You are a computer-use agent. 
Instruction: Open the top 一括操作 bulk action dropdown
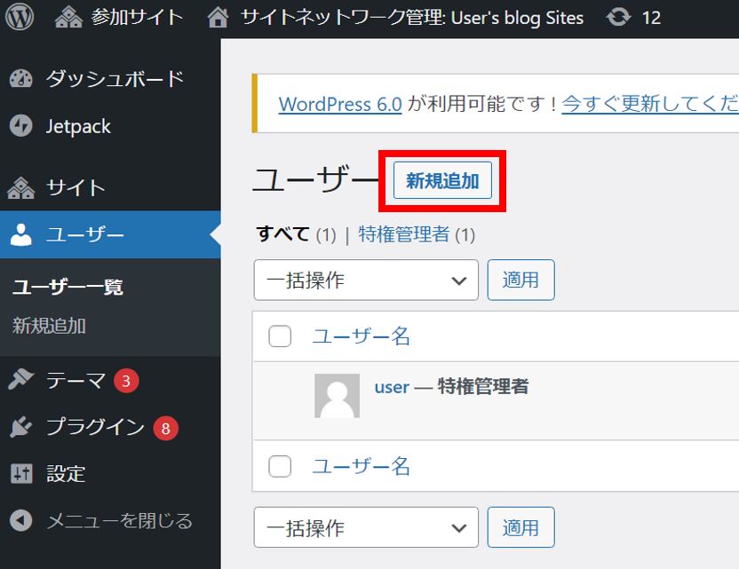(366, 281)
